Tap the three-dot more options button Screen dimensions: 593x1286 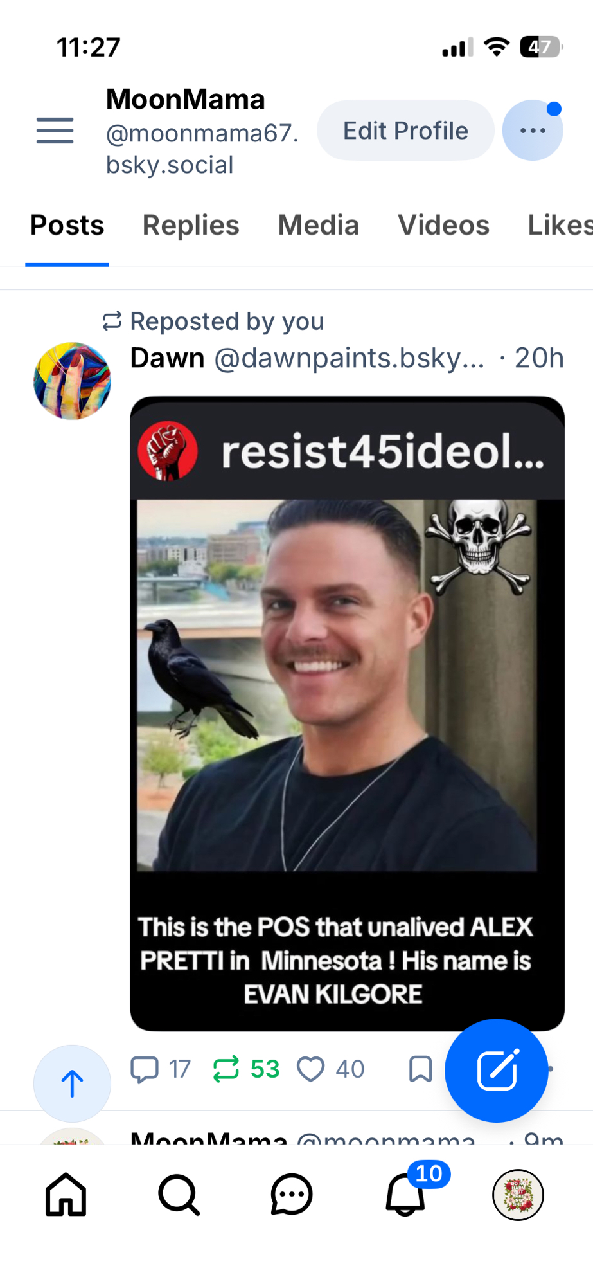533,131
